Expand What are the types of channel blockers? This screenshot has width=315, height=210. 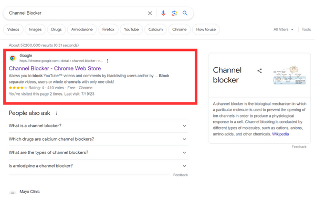tap(98, 153)
